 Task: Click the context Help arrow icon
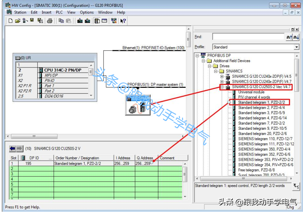[x=123, y=21]
